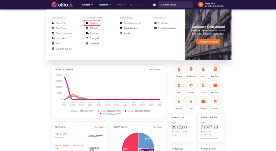The height and width of the screenshot is (151, 276).
Task: Toggle Incasari series in chart legend
Action: tap(109, 111)
